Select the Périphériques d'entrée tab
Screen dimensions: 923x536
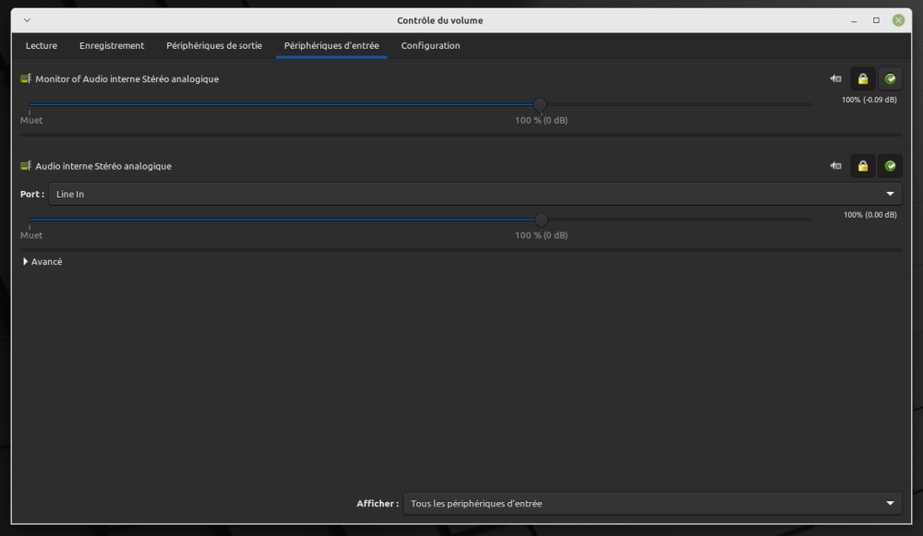click(331, 46)
